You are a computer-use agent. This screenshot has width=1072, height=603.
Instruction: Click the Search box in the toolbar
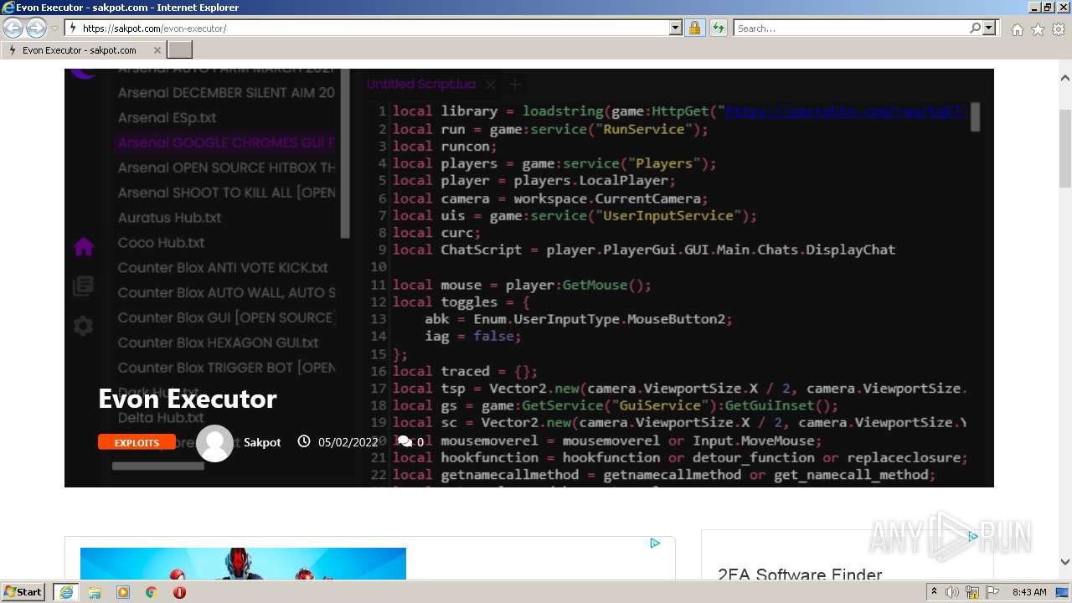pyautogui.click(x=851, y=28)
